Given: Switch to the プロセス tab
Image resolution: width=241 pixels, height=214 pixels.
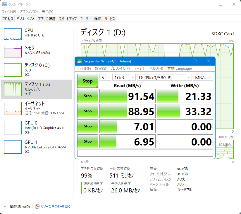Looking at the screenshot, I should [8, 19].
